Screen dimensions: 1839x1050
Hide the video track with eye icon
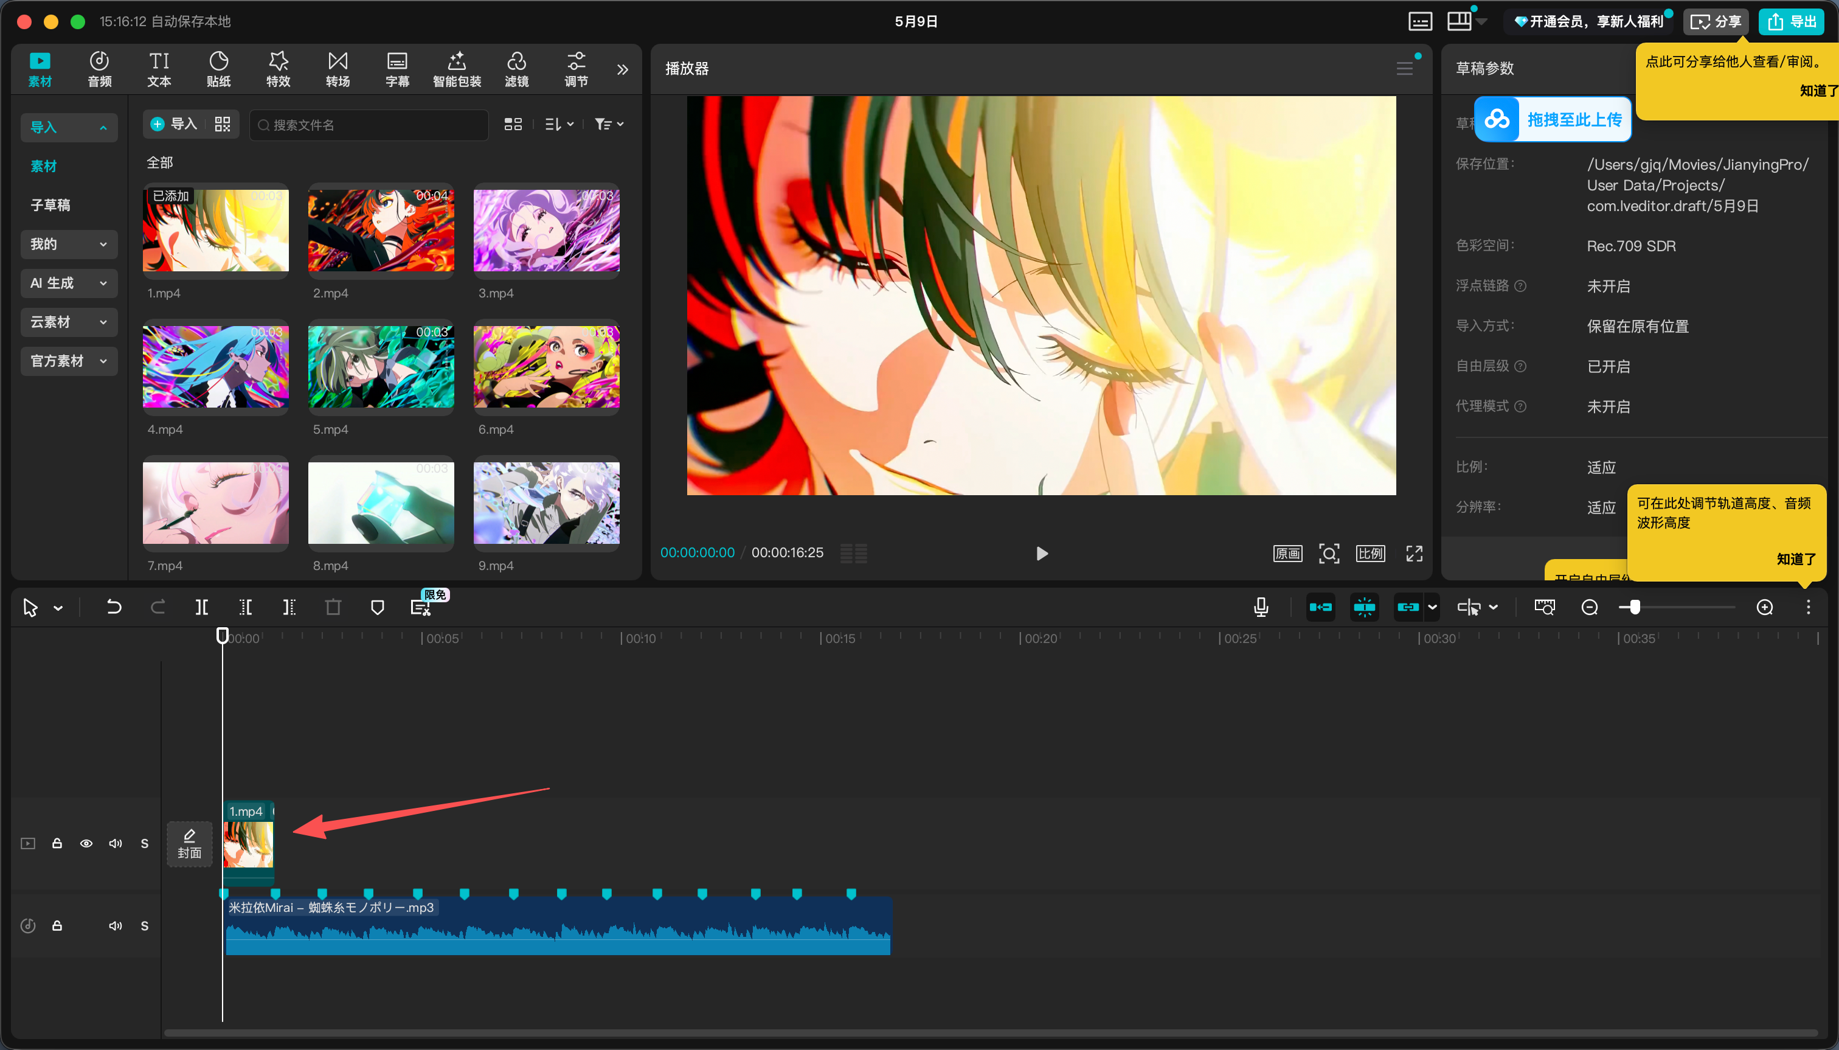coord(86,843)
